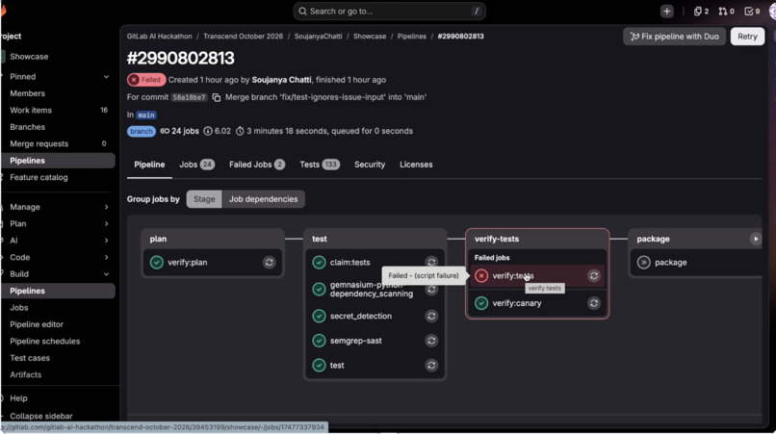Open the main branch link
The width and height of the screenshot is (776, 434).
pyautogui.click(x=146, y=115)
